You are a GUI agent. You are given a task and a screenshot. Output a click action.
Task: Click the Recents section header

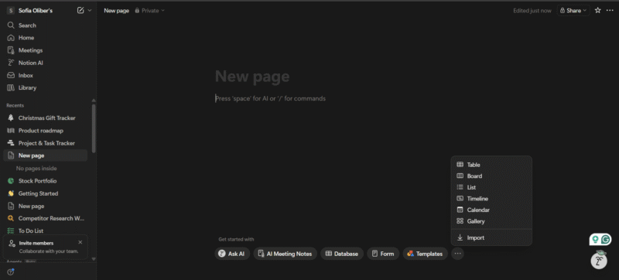(x=15, y=106)
